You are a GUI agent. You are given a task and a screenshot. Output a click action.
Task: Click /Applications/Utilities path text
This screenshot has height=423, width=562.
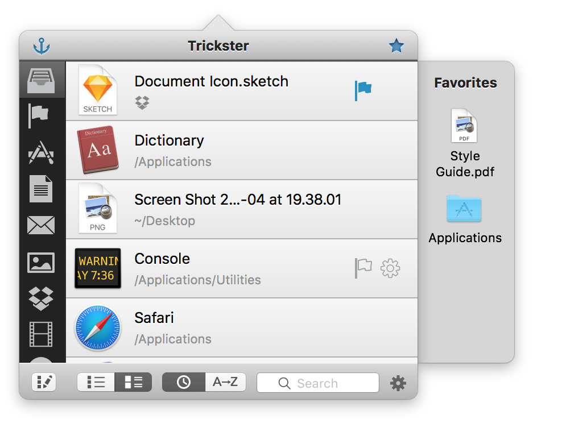pyautogui.click(x=197, y=280)
